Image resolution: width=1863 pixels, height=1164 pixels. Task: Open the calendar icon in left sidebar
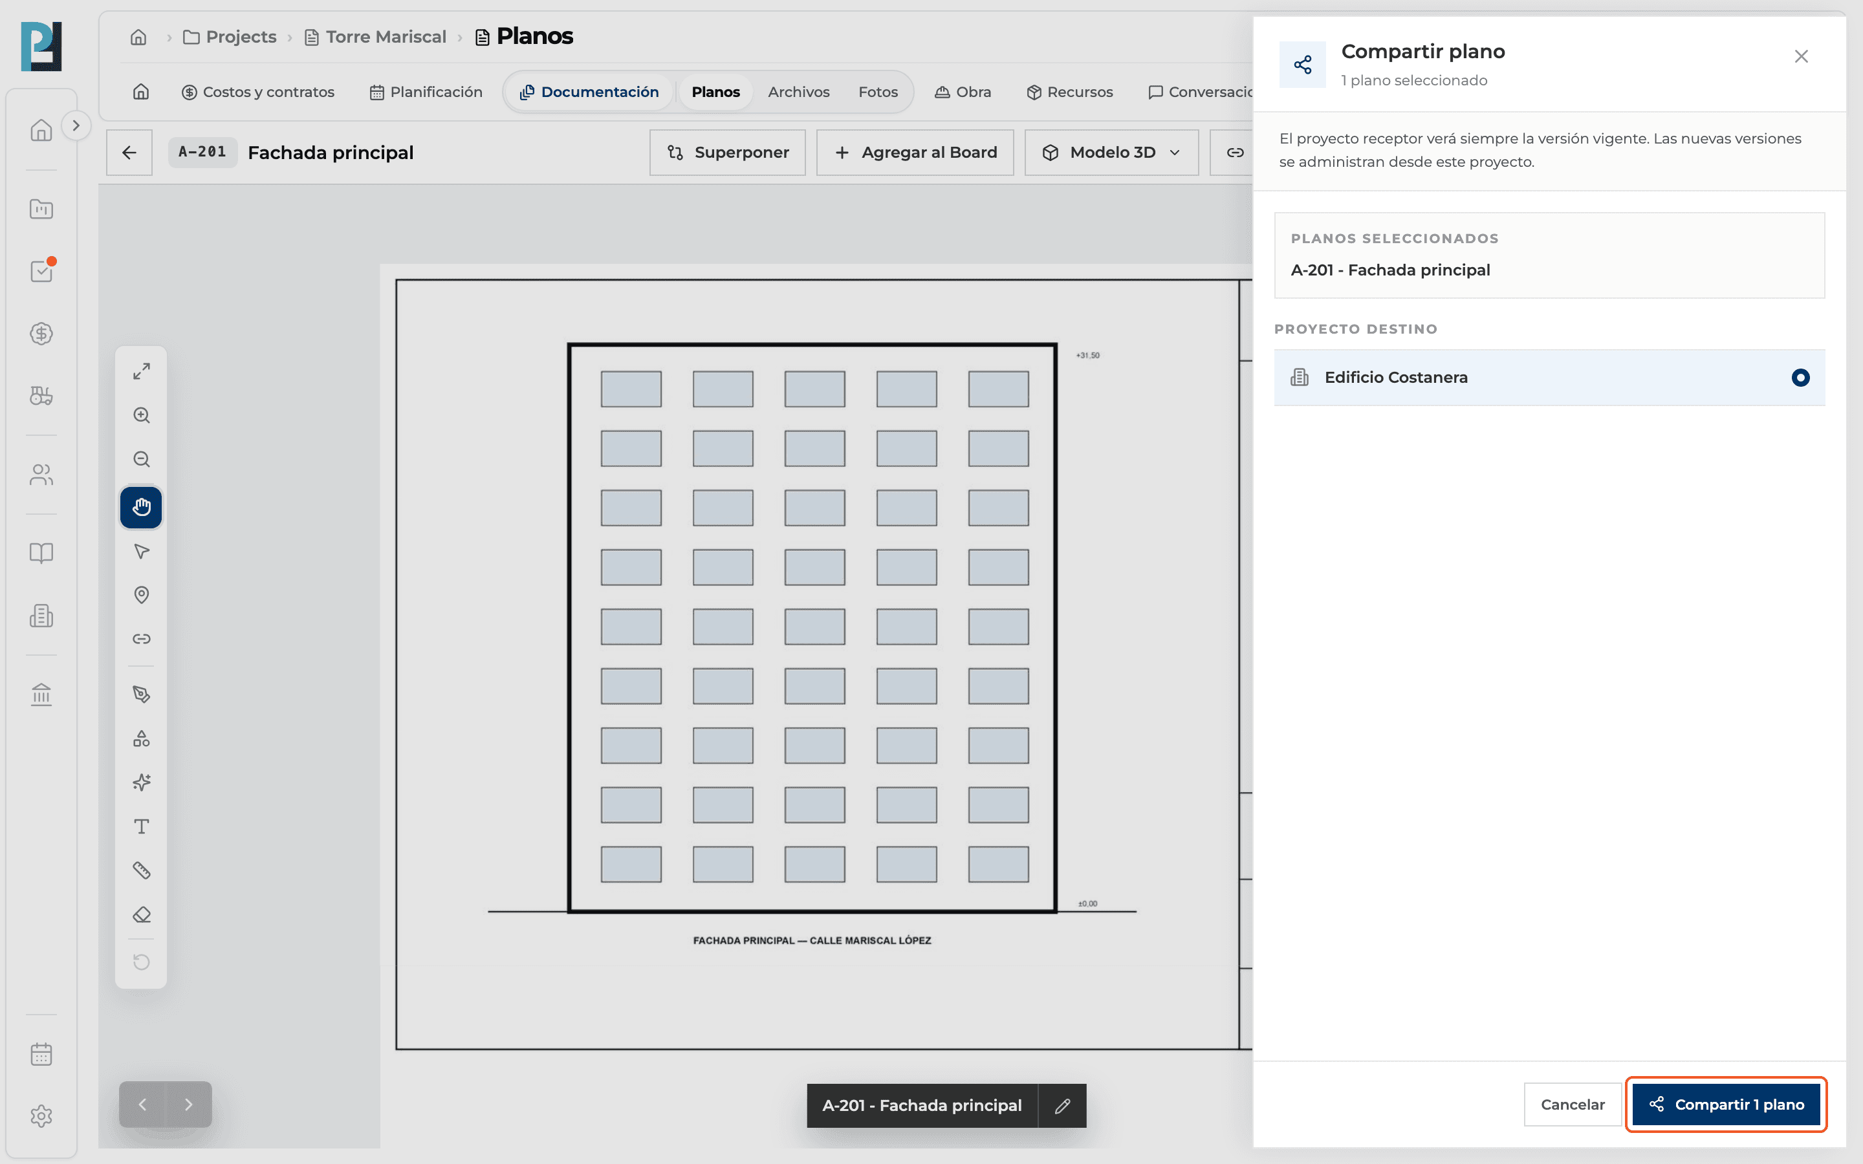click(41, 1054)
